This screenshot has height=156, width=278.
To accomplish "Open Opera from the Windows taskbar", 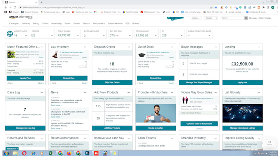I will point(24,153).
